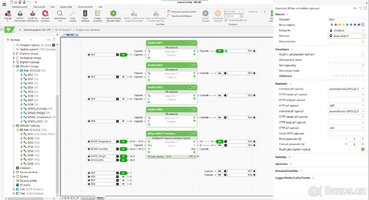
Task: Open the Kategorie dropdown
Action: pos(347,30)
